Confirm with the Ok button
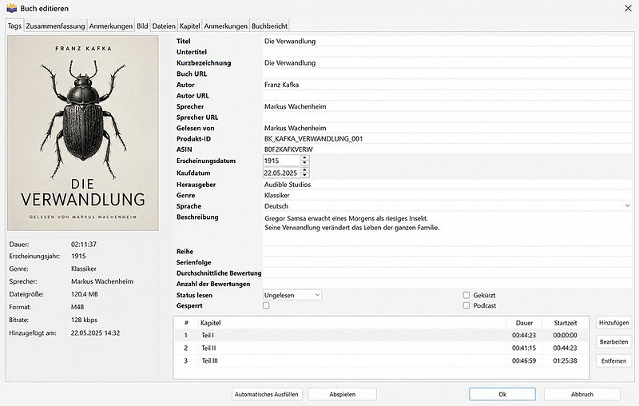This screenshot has width=639, height=406. (x=502, y=394)
